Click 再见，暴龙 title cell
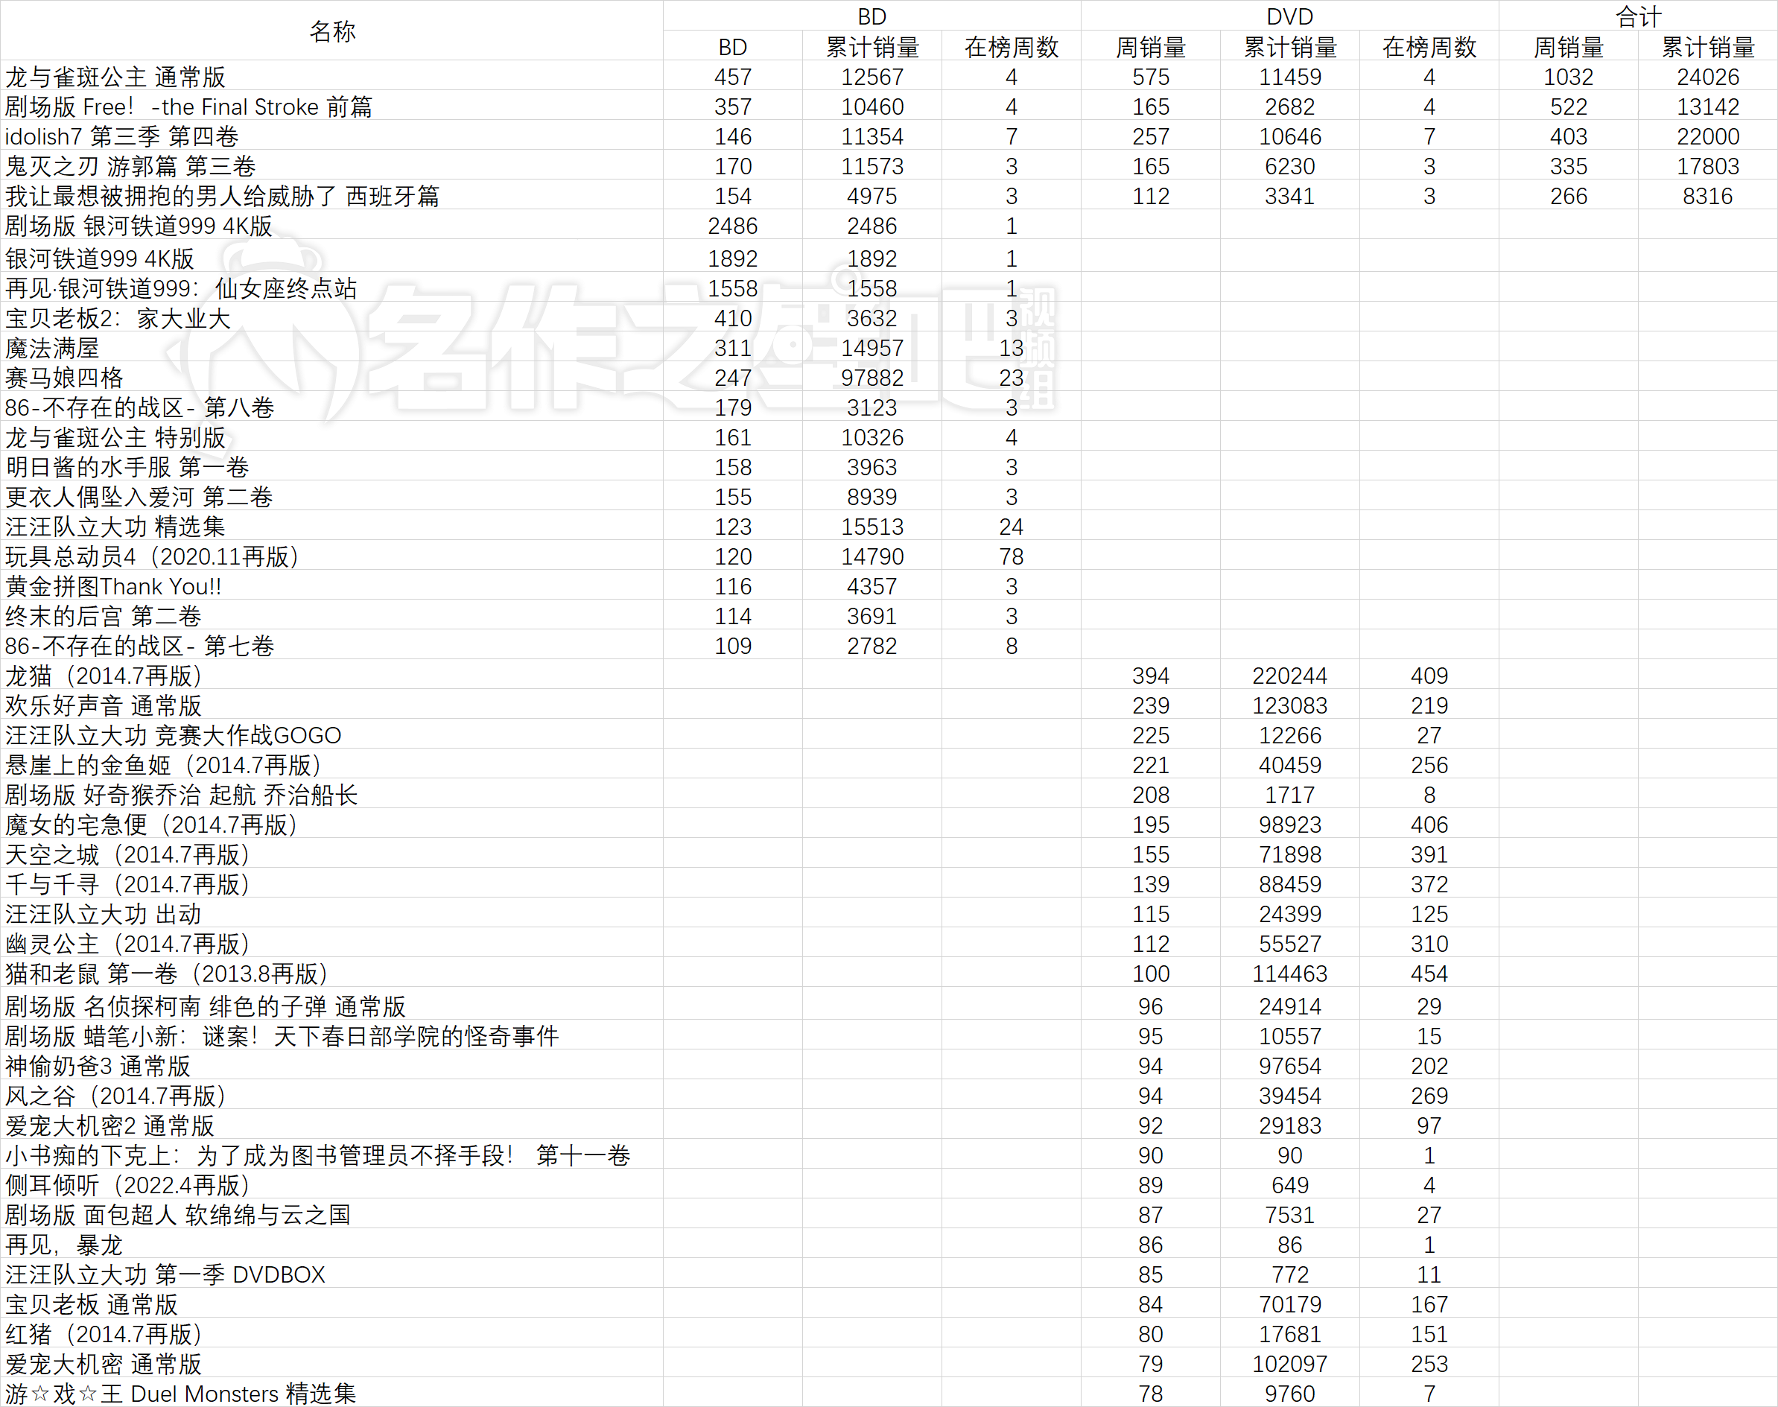Screen dimensions: 1778x1407 (64, 1245)
